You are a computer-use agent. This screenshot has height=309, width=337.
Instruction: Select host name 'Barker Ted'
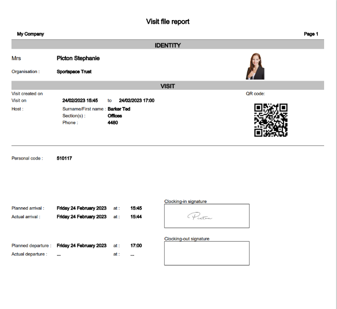119,109
